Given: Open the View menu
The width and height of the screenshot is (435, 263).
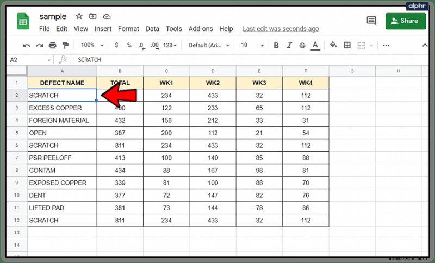Looking at the screenshot, I should (80, 29).
